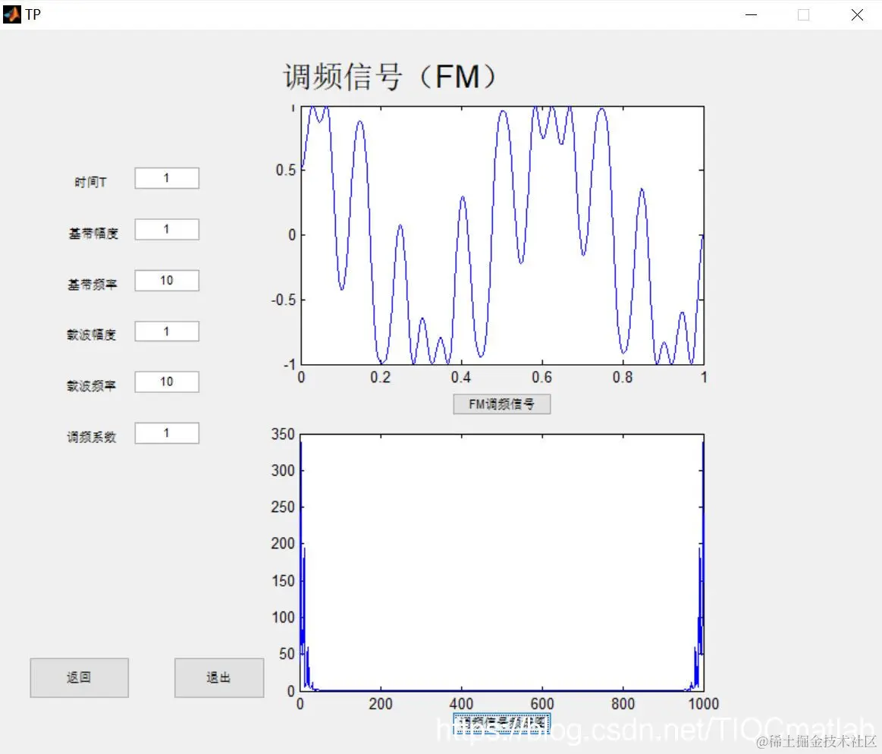Click the 返回 button
This screenshot has width=882, height=754.
(80, 677)
